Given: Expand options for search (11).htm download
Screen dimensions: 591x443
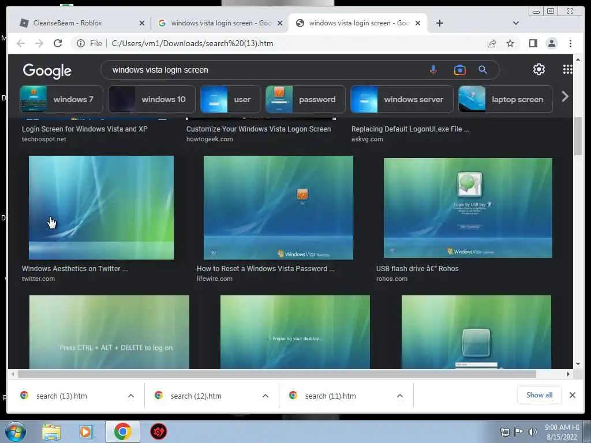Looking at the screenshot, I should (400, 396).
